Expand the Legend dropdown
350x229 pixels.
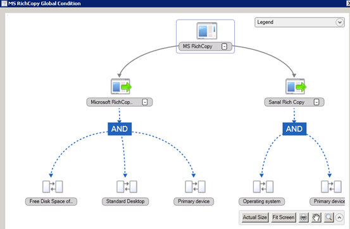[x=339, y=22]
